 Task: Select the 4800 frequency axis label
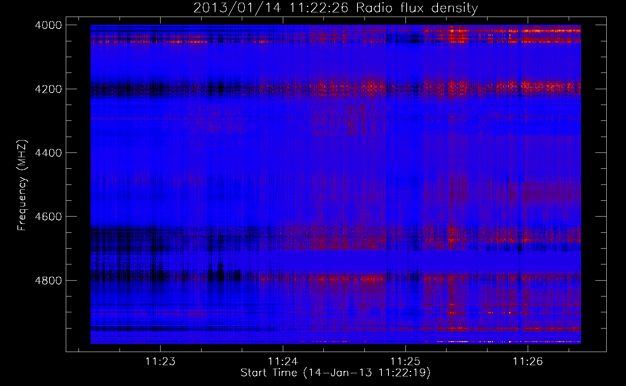[x=48, y=280]
